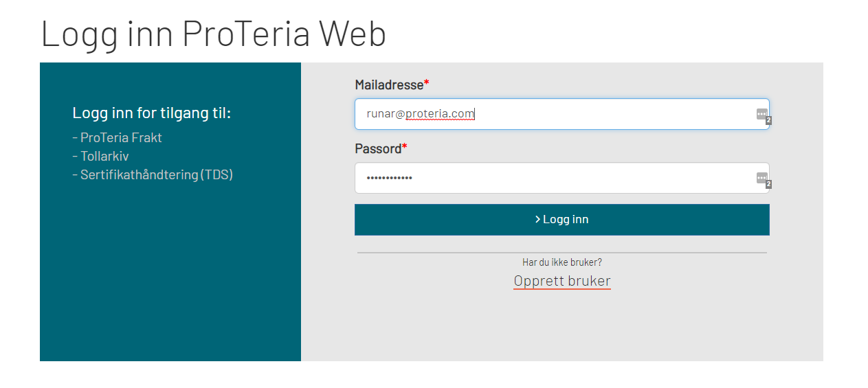This screenshot has width=868, height=388.
Task: Focus the Passord password input field
Action: tap(550, 178)
